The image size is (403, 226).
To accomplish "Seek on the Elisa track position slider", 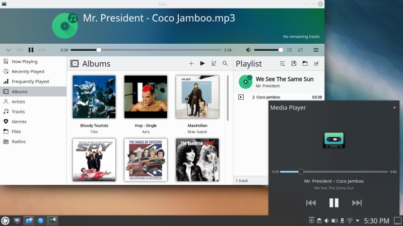I will 146,50.
